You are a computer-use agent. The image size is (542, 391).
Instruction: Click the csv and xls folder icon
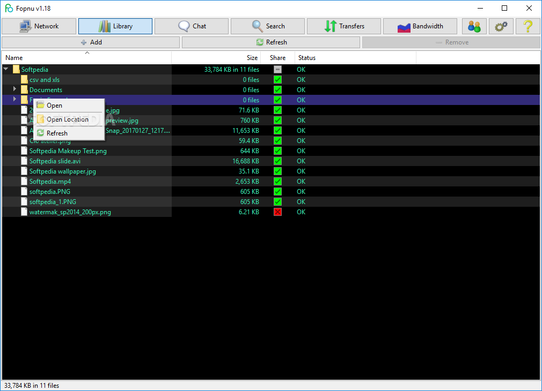(x=24, y=80)
